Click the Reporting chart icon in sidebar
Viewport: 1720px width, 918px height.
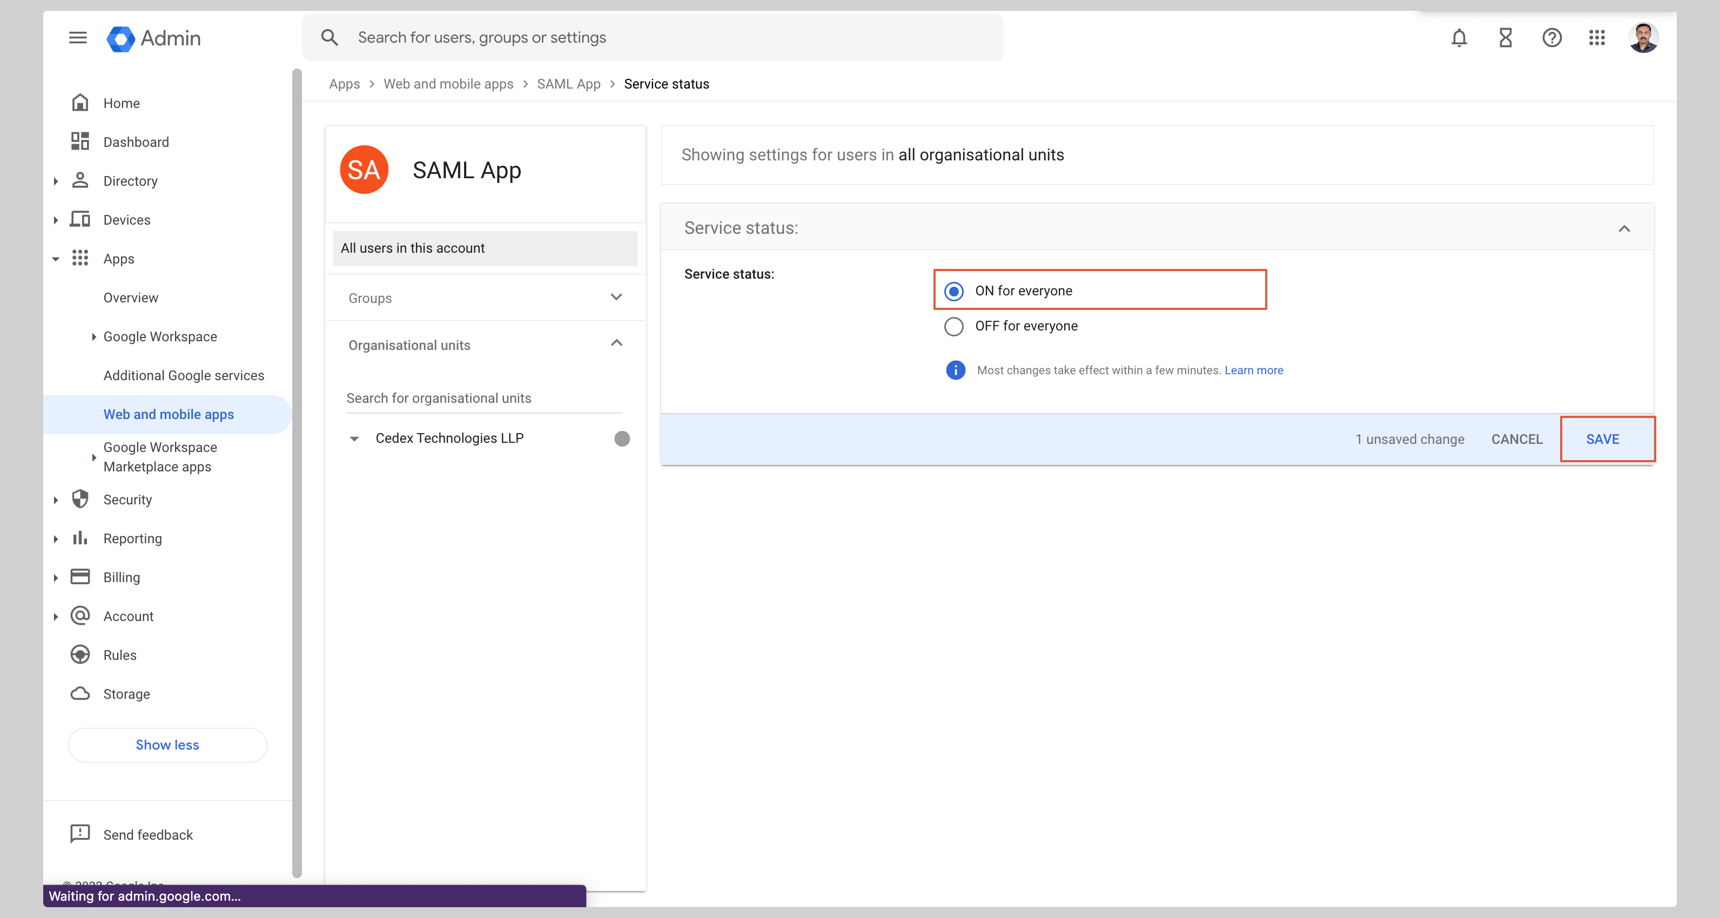(80, 538)
